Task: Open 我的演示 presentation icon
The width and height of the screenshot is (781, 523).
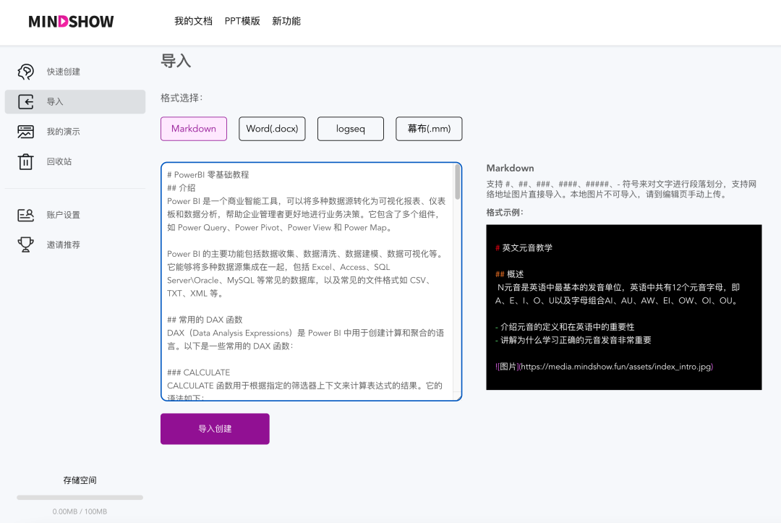Action: [x=25, y=132]
